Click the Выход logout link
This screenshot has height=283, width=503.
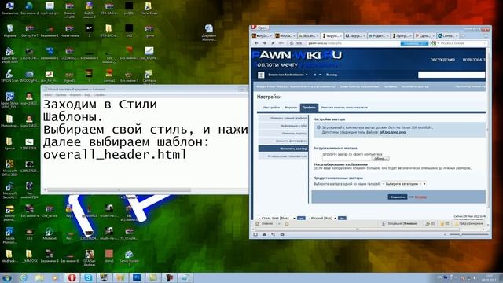click(332, 75)
